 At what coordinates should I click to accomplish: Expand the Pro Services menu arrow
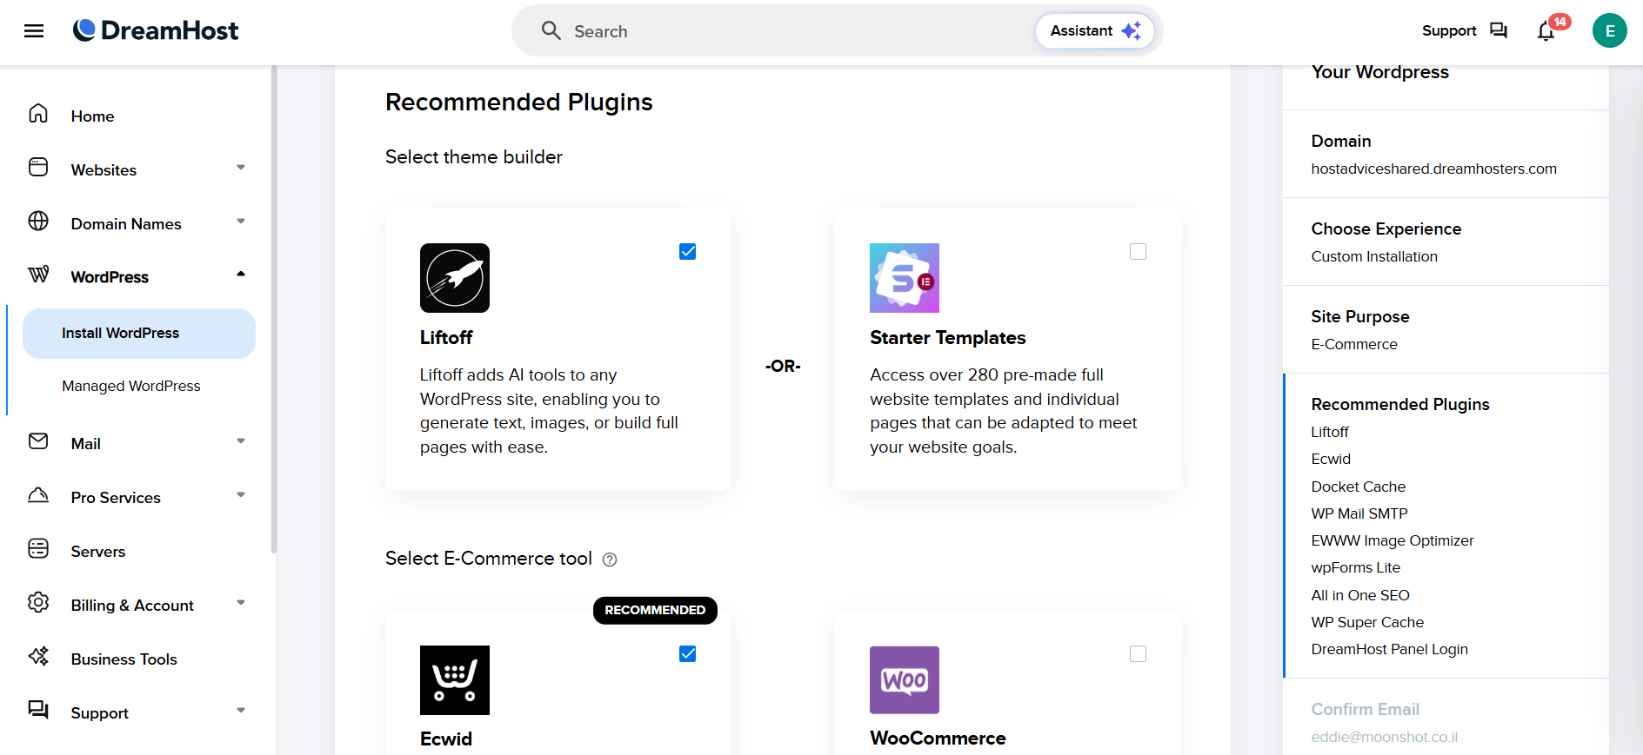[x=241, y=495]
